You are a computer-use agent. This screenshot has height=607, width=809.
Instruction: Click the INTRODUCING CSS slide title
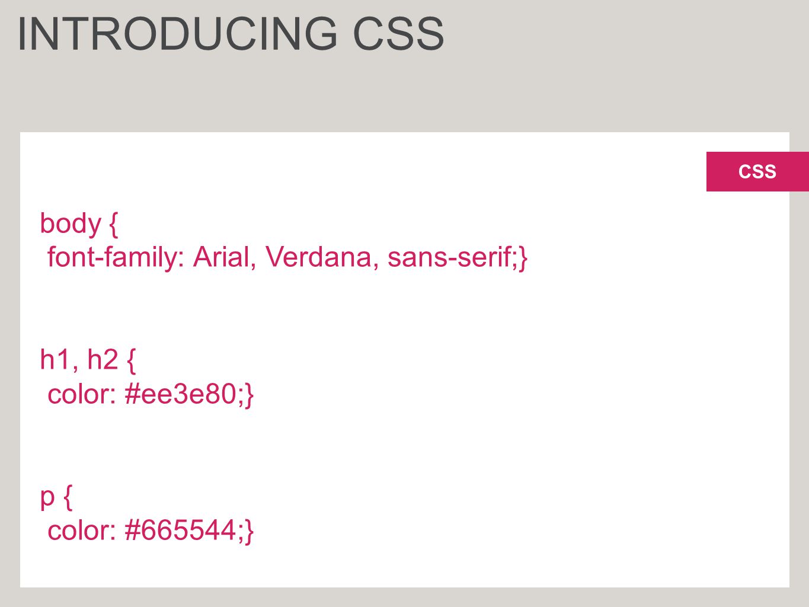(x=231, y=34)
